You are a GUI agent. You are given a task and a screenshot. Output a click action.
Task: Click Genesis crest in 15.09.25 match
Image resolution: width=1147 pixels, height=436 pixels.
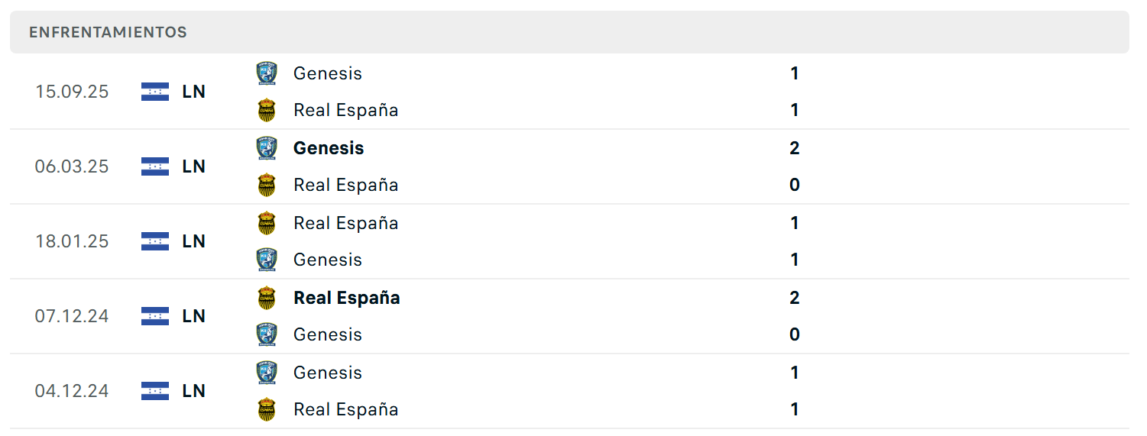[x=267, y=73]
